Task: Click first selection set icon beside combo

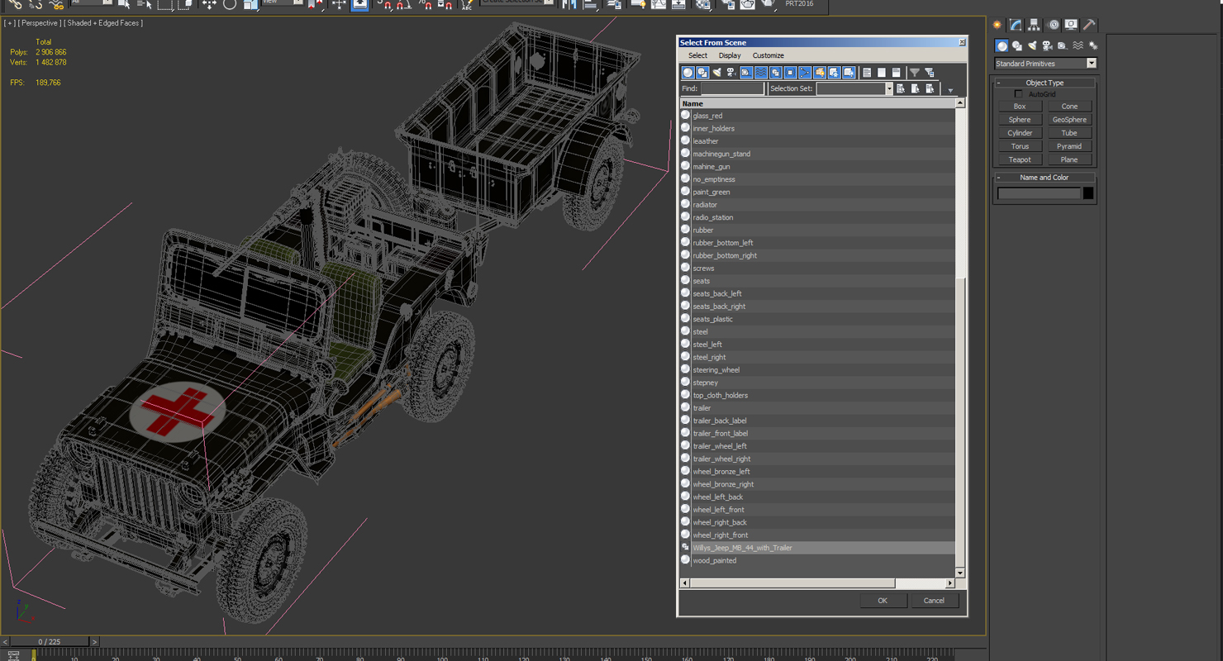Action: pyautogui.click(x=901, y=88)
